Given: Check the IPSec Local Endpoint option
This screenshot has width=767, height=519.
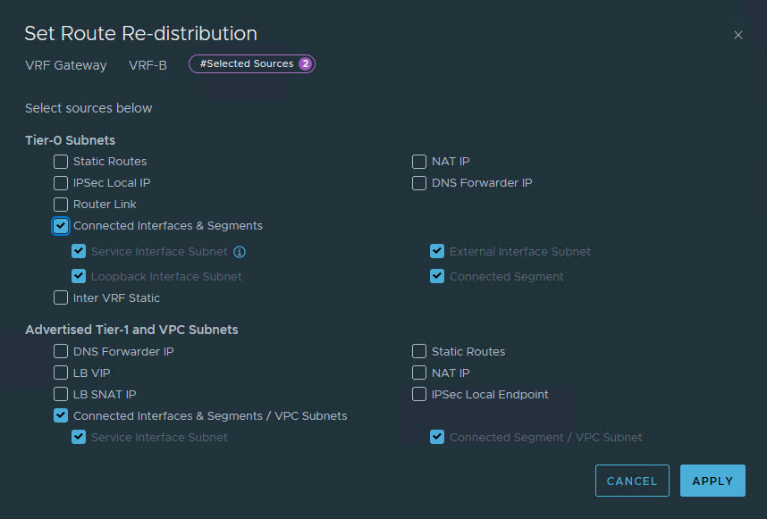Looking at the screenshot, I should pos(419,395).
